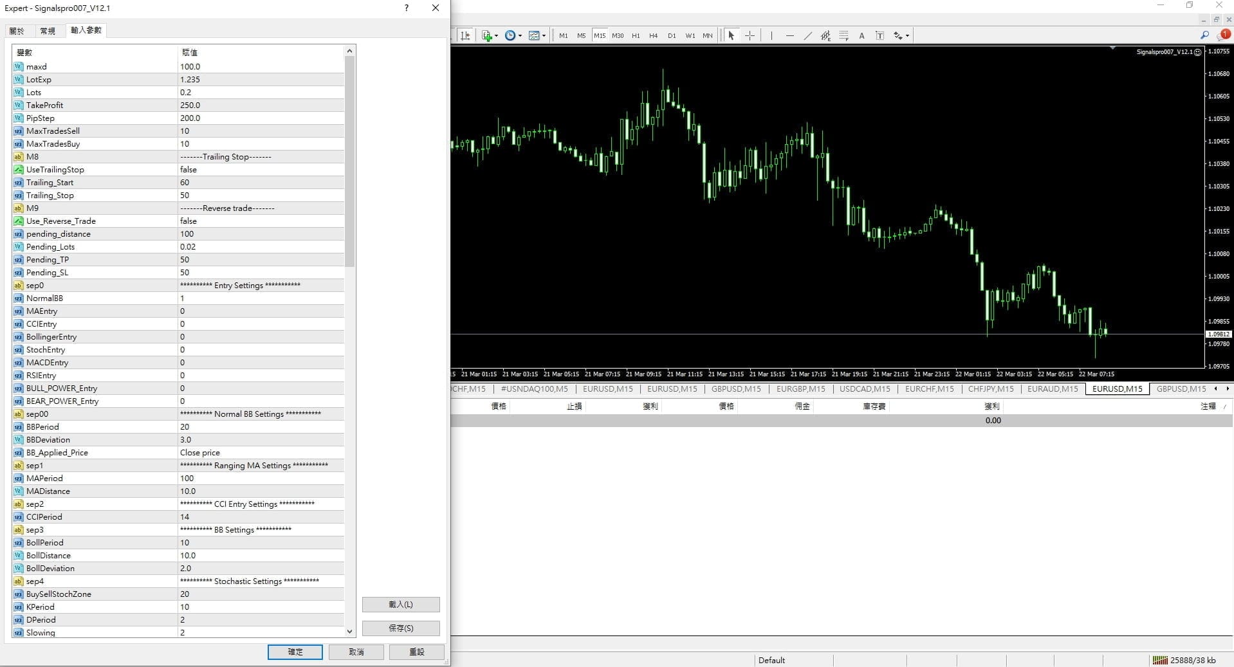Select the vertical line tool
This screenshot has height=667, width=1234.
[x=771, y=35]
